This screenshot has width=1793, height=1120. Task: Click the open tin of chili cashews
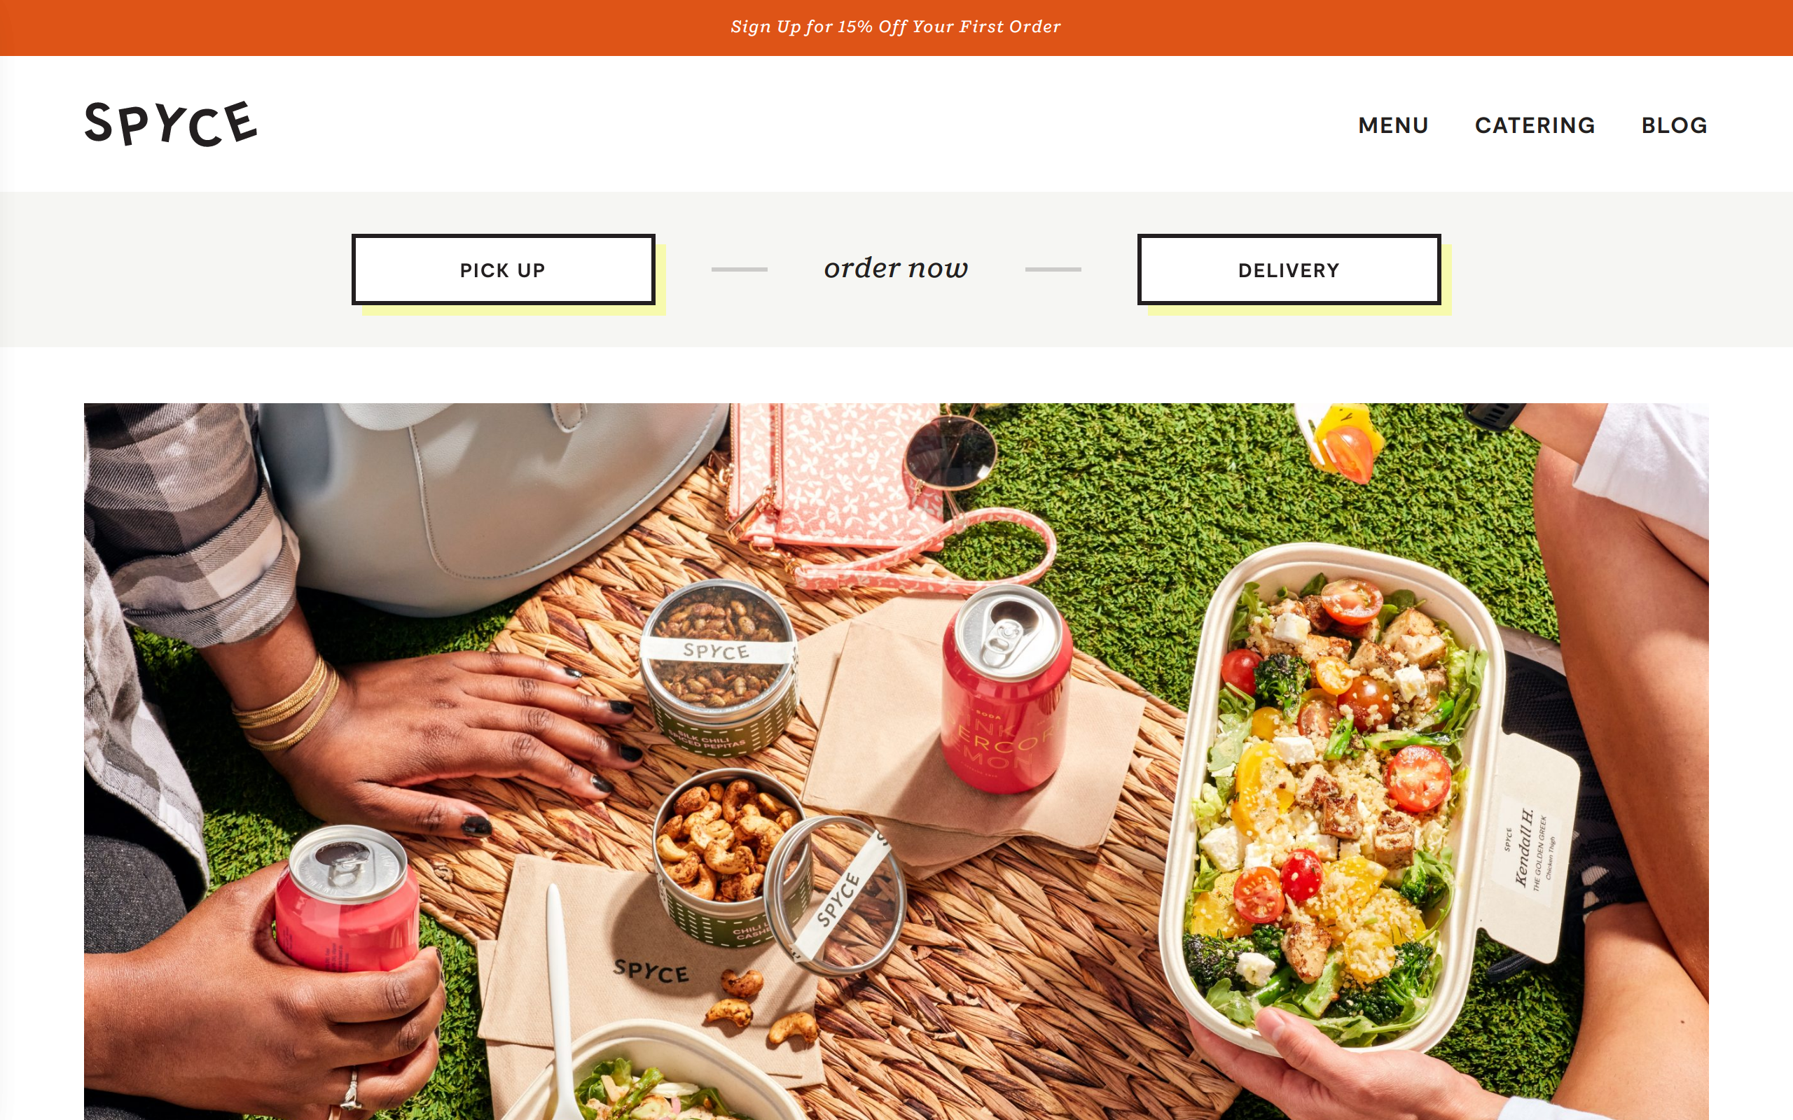point(730,855)
